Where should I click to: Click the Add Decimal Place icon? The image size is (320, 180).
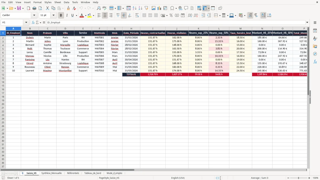pos(190,15)
